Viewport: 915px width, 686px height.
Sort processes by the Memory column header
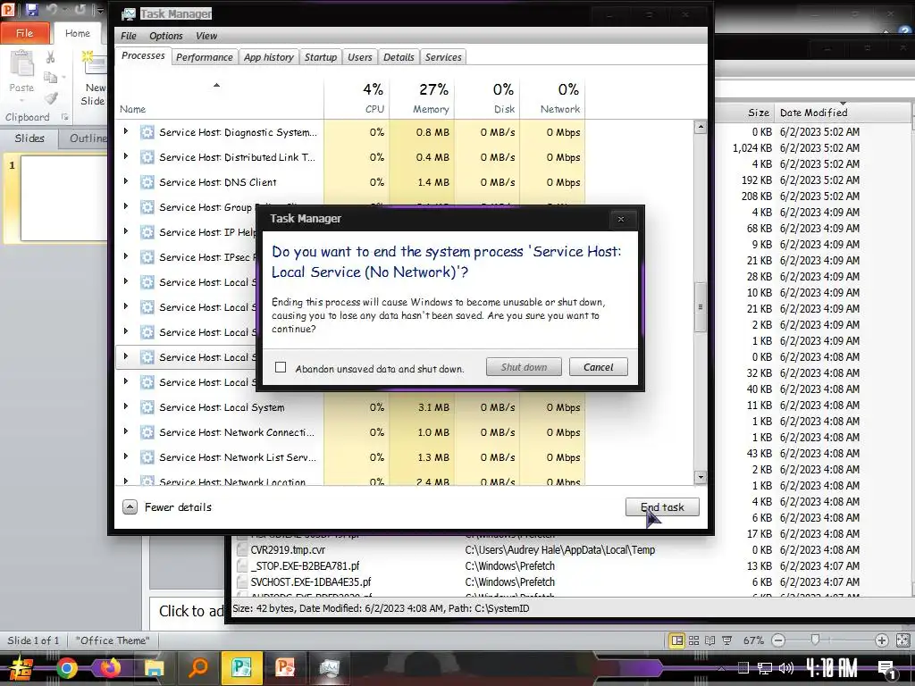click(422, 98)
